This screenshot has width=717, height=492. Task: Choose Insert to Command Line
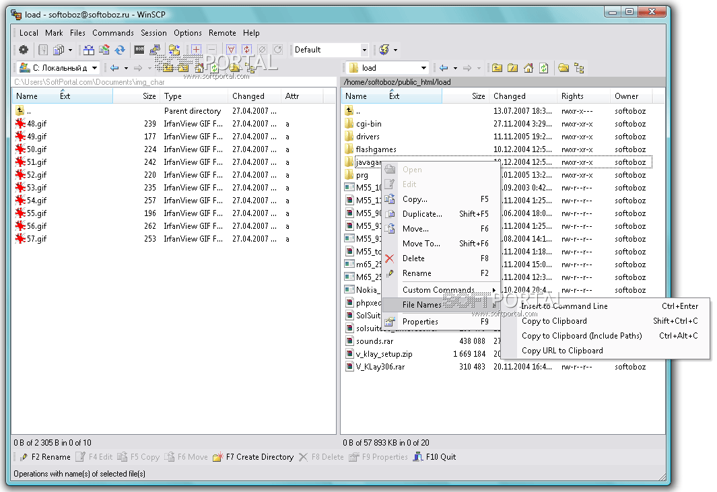click(606, 306)
